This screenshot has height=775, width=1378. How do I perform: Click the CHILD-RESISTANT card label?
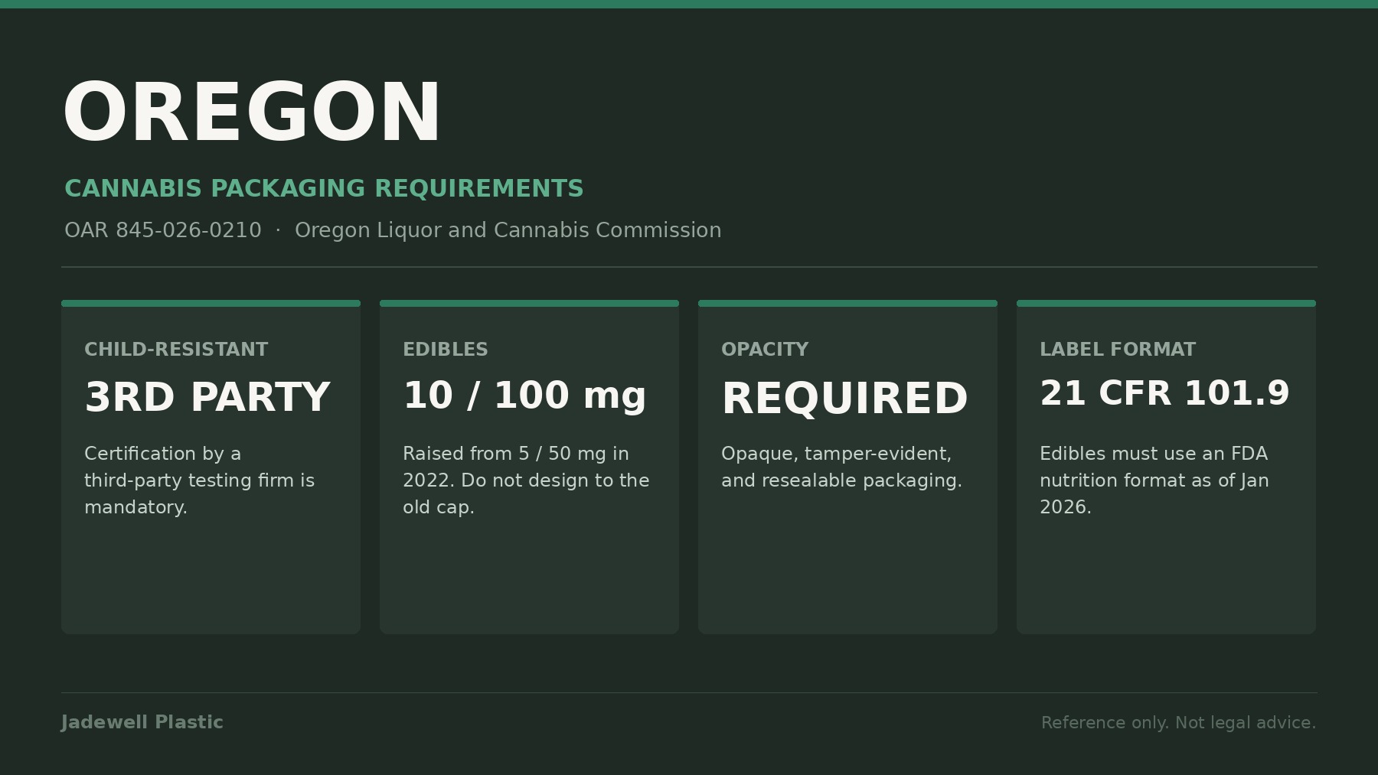176,350
